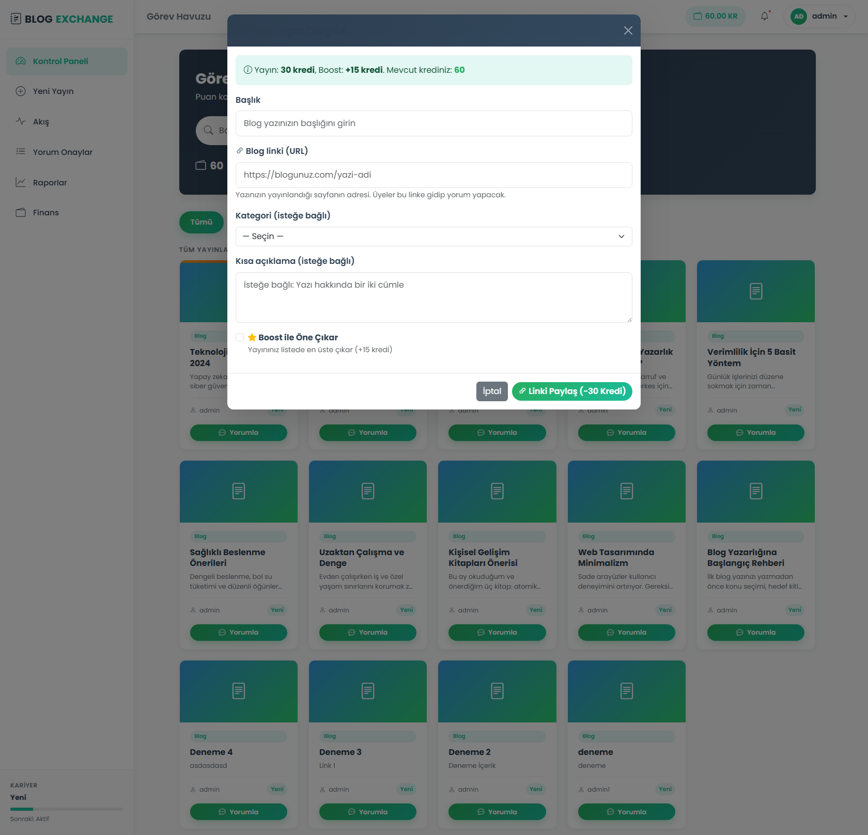Enable the Boost ile Öne Çıkar checkbox

tap(240, 337)
